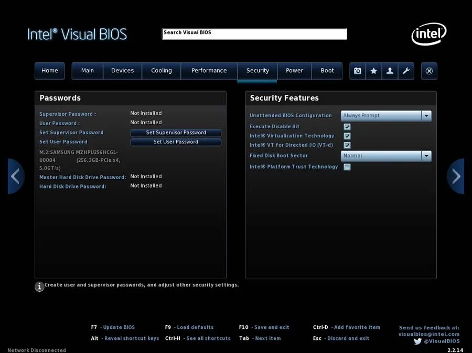Enable Intel Platform Trust Technology checkbox
The image size is (472, 353).
tap(347, 167)
